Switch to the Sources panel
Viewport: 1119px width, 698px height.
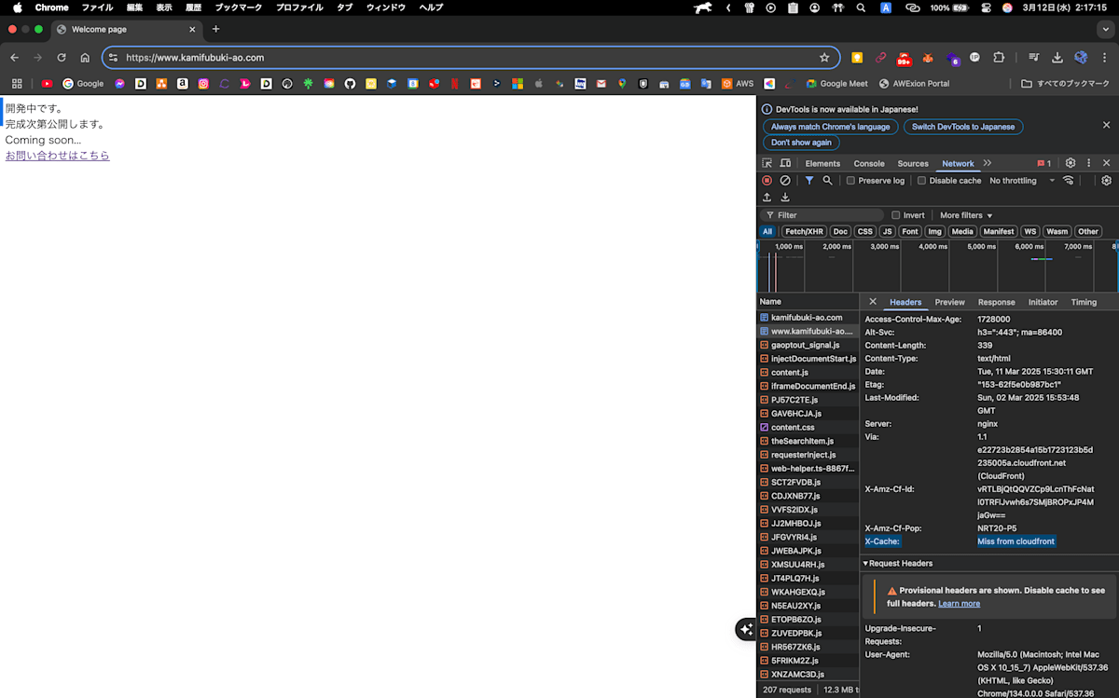tap(913, 164)
